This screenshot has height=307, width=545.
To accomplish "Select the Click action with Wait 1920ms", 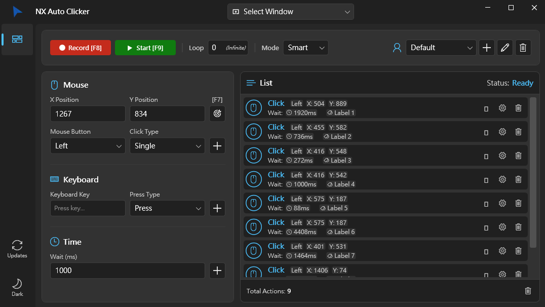I will [385, 108].
